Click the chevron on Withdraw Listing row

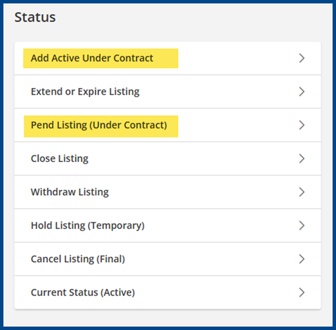pyautogui.click(x=301, y=192)
